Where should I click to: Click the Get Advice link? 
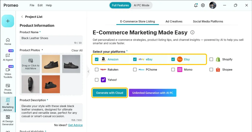point(75,125)
